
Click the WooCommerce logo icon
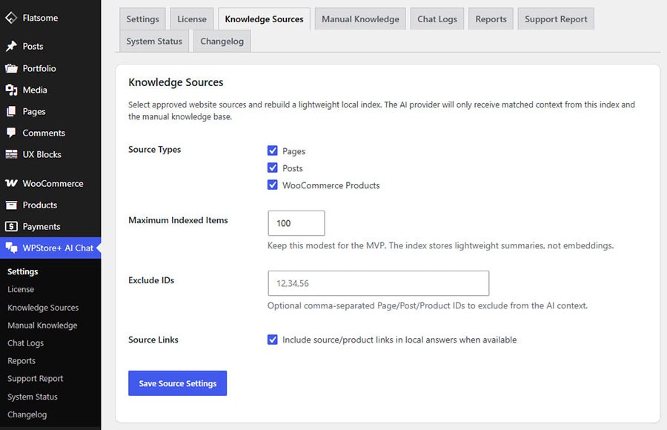tap(11, 183)
